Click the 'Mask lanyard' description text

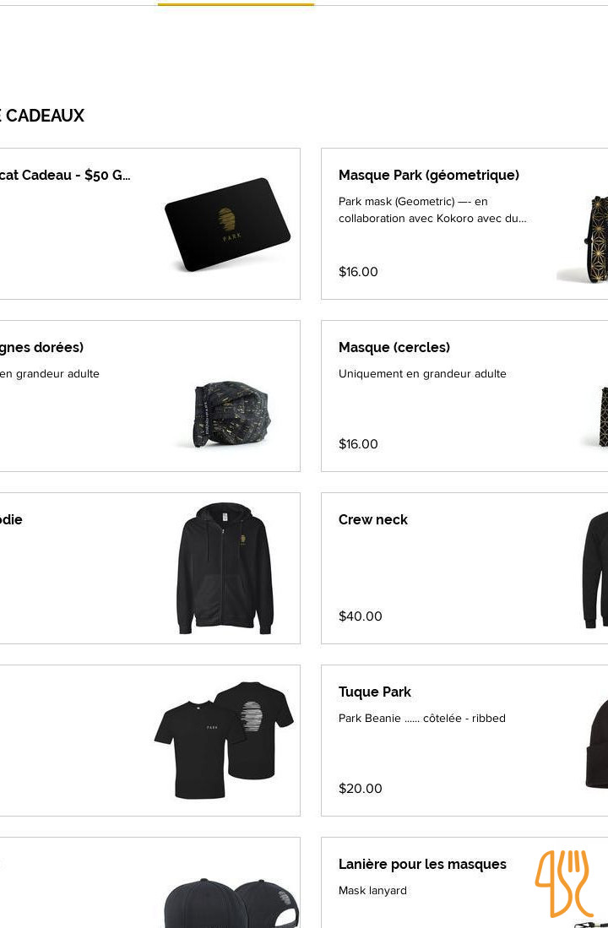[x=372, y=891]
